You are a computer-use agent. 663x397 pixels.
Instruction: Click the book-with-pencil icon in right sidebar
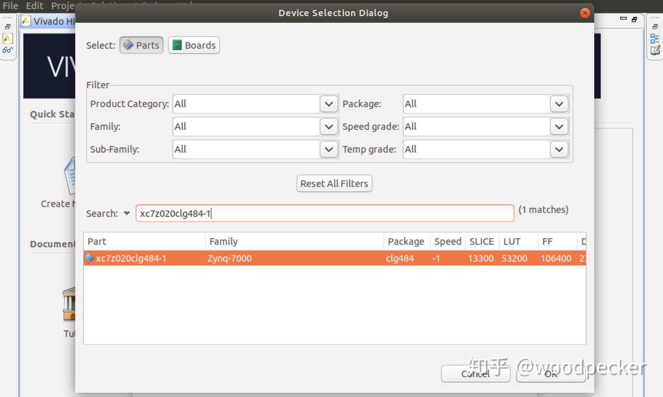655,50
